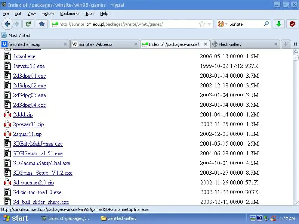This screenshot has width=299, height=224.
Task: Open the Most Visited bookmarks folder
Action: pos(16,35)
